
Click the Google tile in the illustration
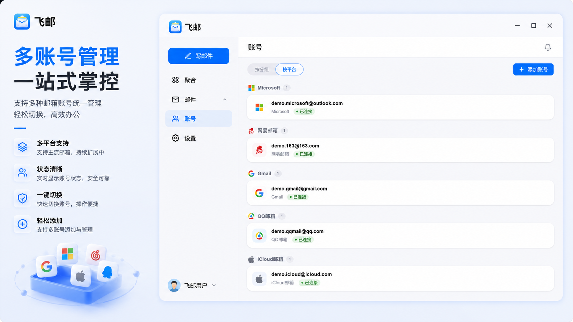[47, 267]
